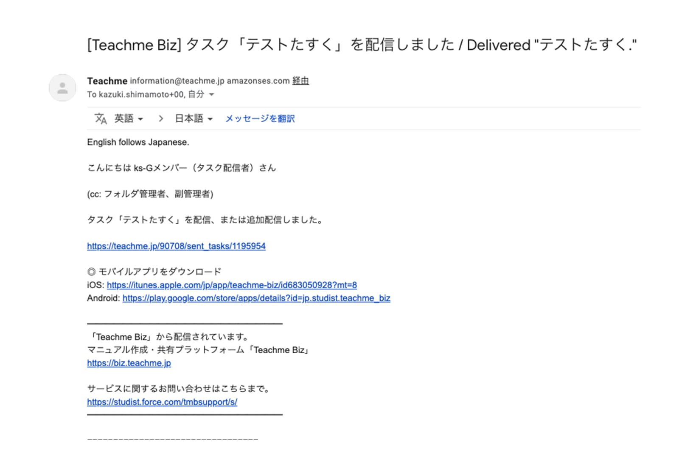This screenshot has width=679, height=467.
Task: Open the Android Google Play link
Action: (x=256, y=298)
